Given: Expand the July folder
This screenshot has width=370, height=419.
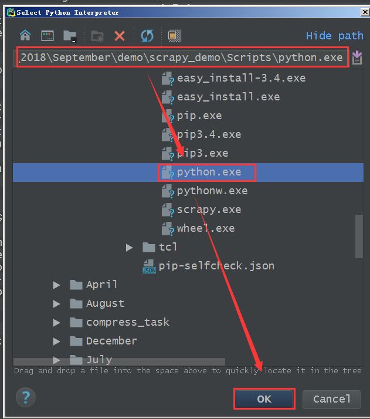Looking at the screenshot, I should tap(56, 360).
